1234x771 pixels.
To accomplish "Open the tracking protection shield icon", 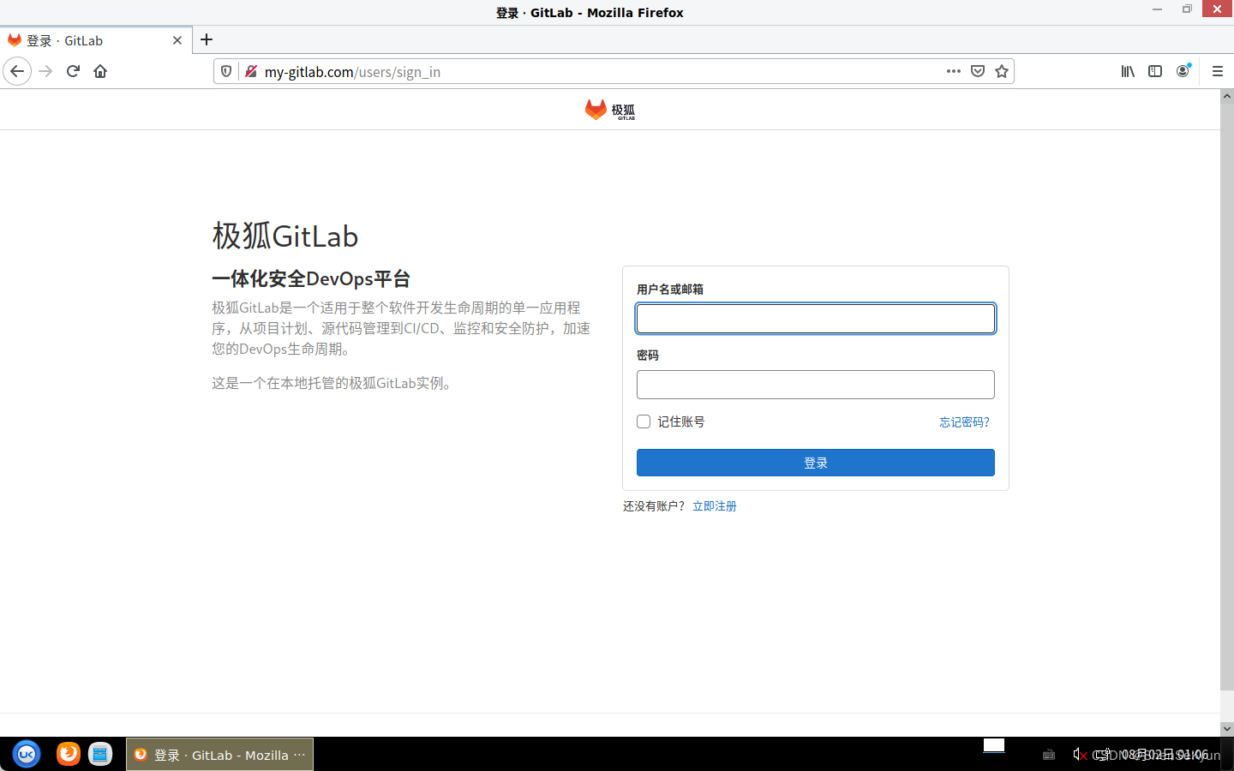I will pyautogui.click(x=226, y=71).
